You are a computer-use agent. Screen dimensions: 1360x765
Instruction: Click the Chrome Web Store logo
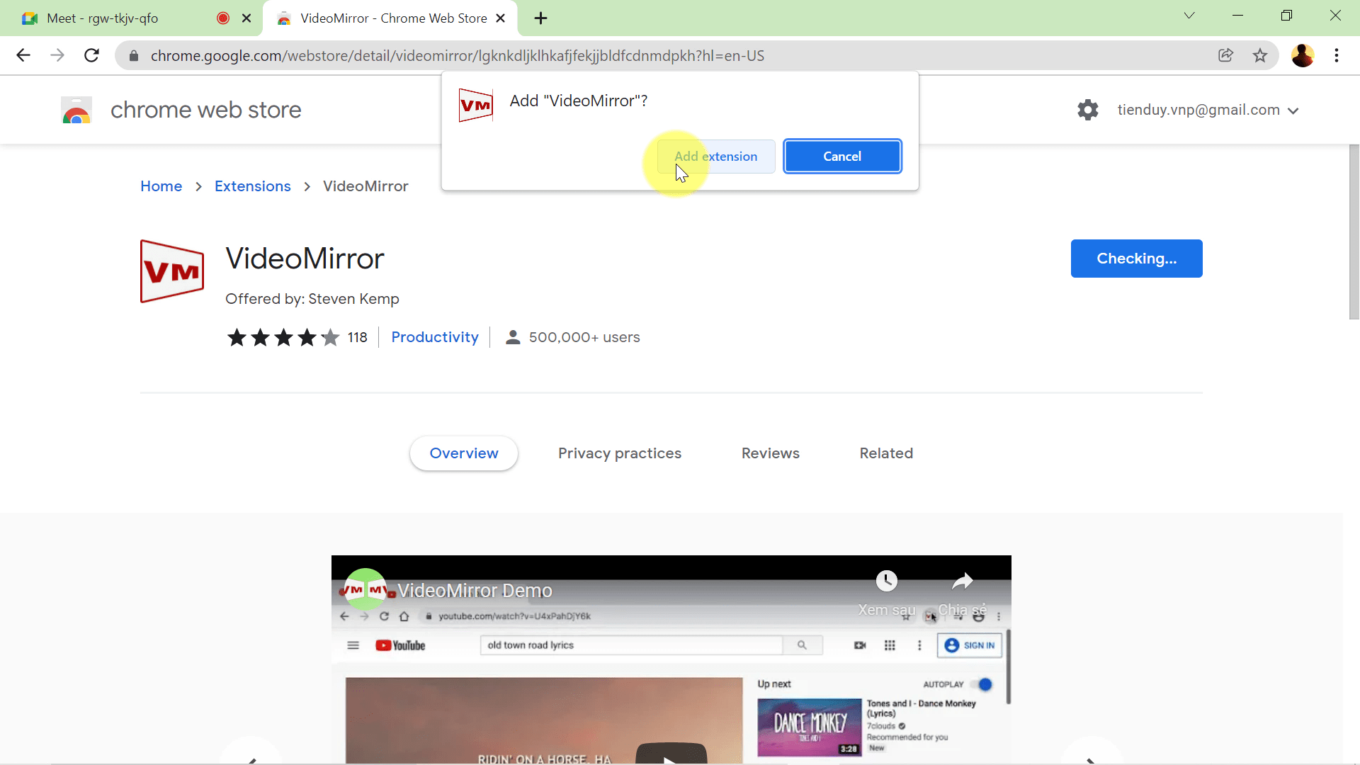click(76, 110)
